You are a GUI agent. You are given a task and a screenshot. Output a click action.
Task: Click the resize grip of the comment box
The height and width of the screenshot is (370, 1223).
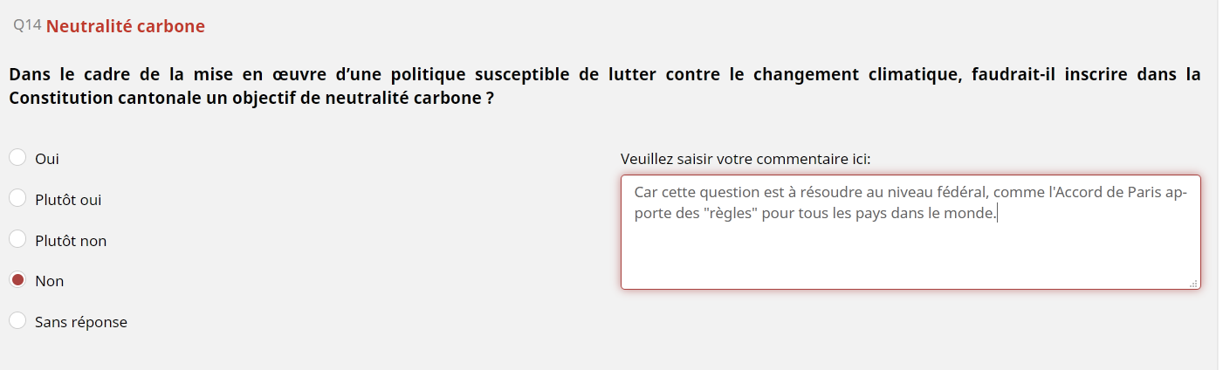(1193, 283)
